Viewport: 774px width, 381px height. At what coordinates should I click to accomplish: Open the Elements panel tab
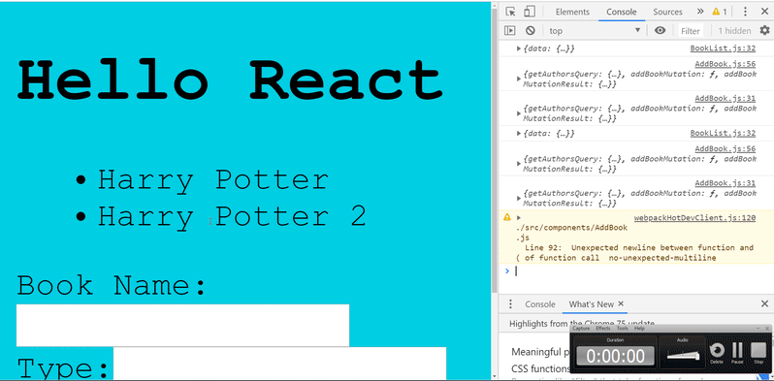coord(572,12)
